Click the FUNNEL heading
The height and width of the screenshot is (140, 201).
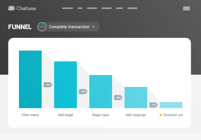point(20,27)
